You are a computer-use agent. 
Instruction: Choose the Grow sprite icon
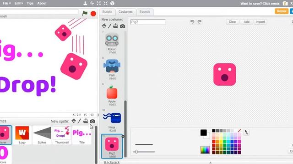click(99, 3)
